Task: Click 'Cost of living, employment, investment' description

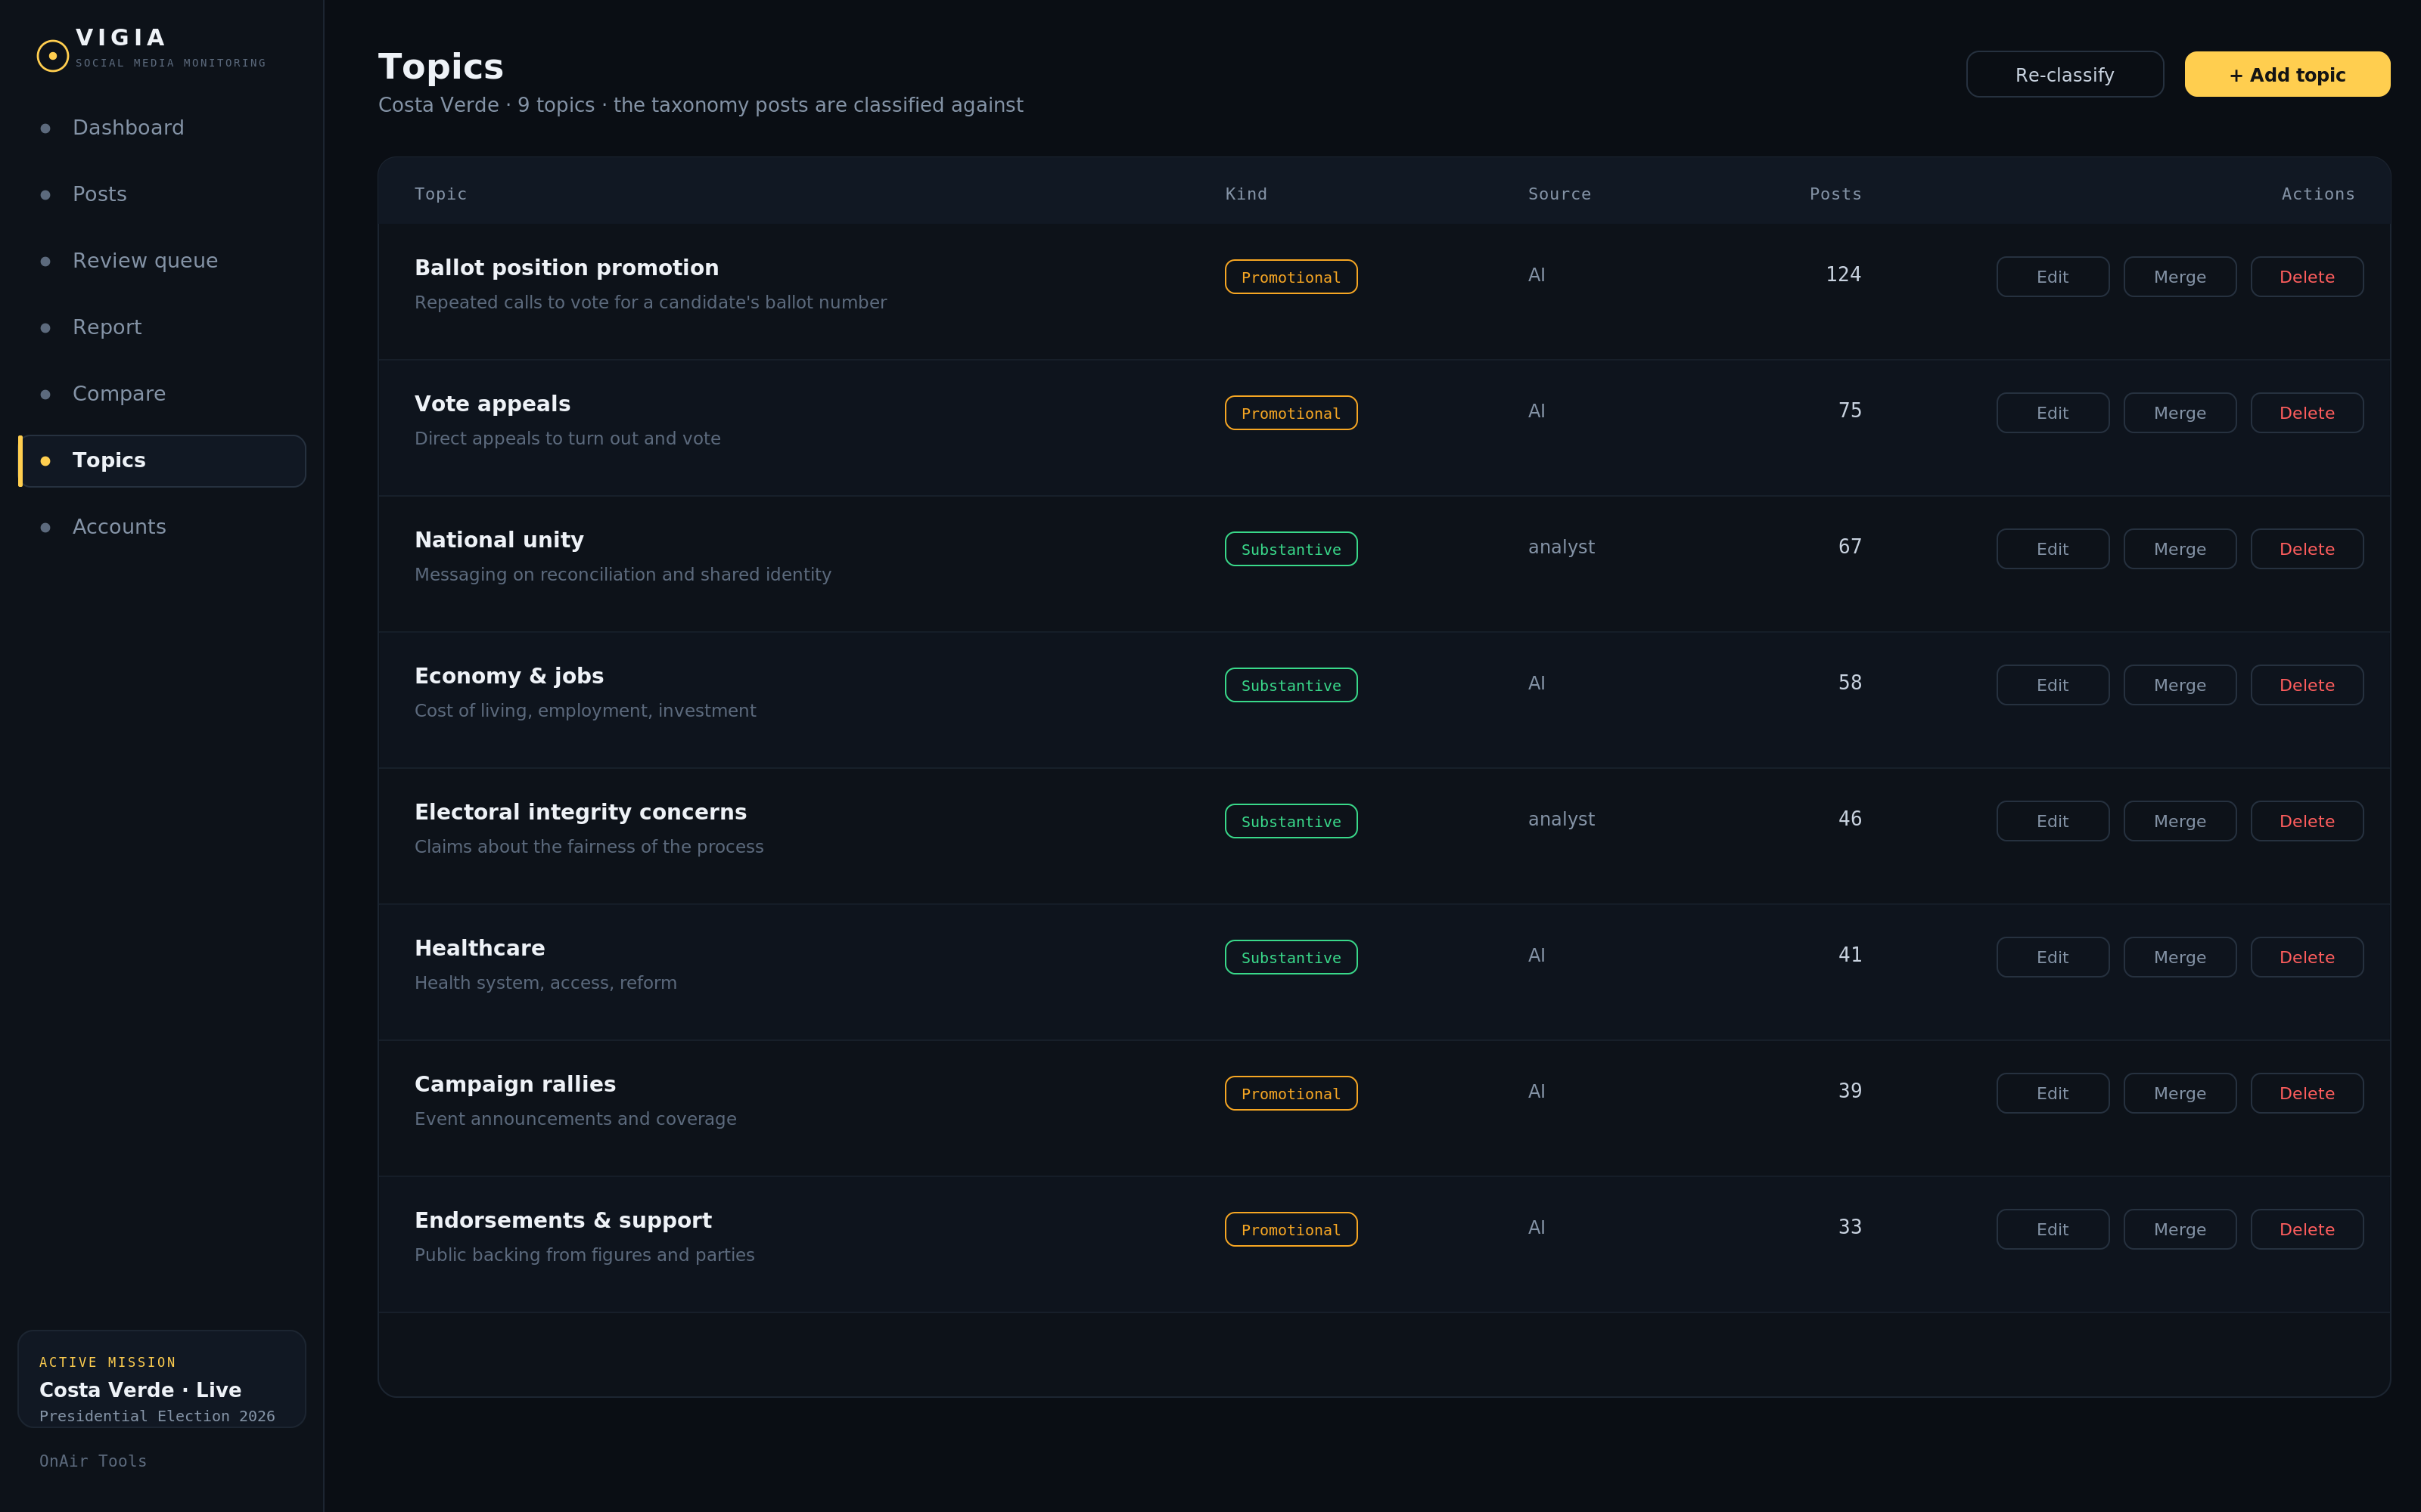Action: tap(586, 711)
